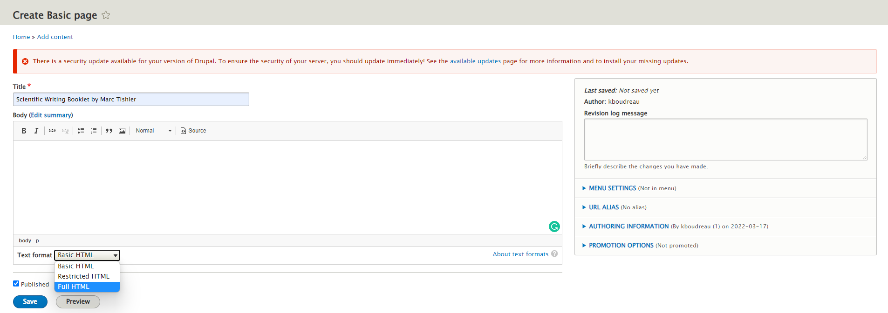Open the Home breadcrumb link
This screenshot has height=313, width=888.
(x=21, y=37)
